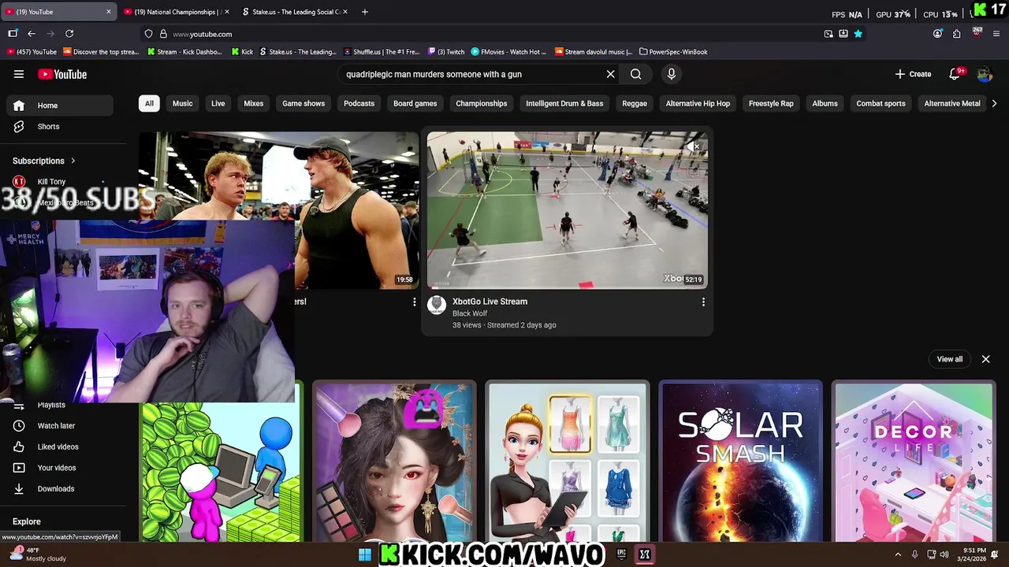Switch to the Stake.us browser tab
This screenshot has width=1009, height=567.
click(x=293, y=12)
